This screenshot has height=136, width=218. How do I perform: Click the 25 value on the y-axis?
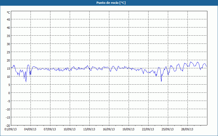tap(8, 52)
